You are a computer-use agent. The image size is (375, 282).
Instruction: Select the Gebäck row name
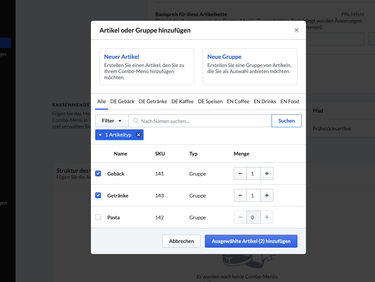click(116, 174)
